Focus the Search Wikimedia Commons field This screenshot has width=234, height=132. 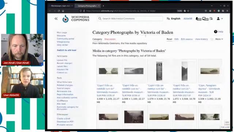[130, 19]
